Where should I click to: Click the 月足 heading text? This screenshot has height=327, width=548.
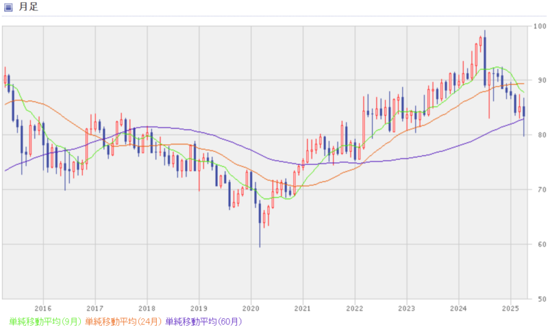tap(28, 7)
